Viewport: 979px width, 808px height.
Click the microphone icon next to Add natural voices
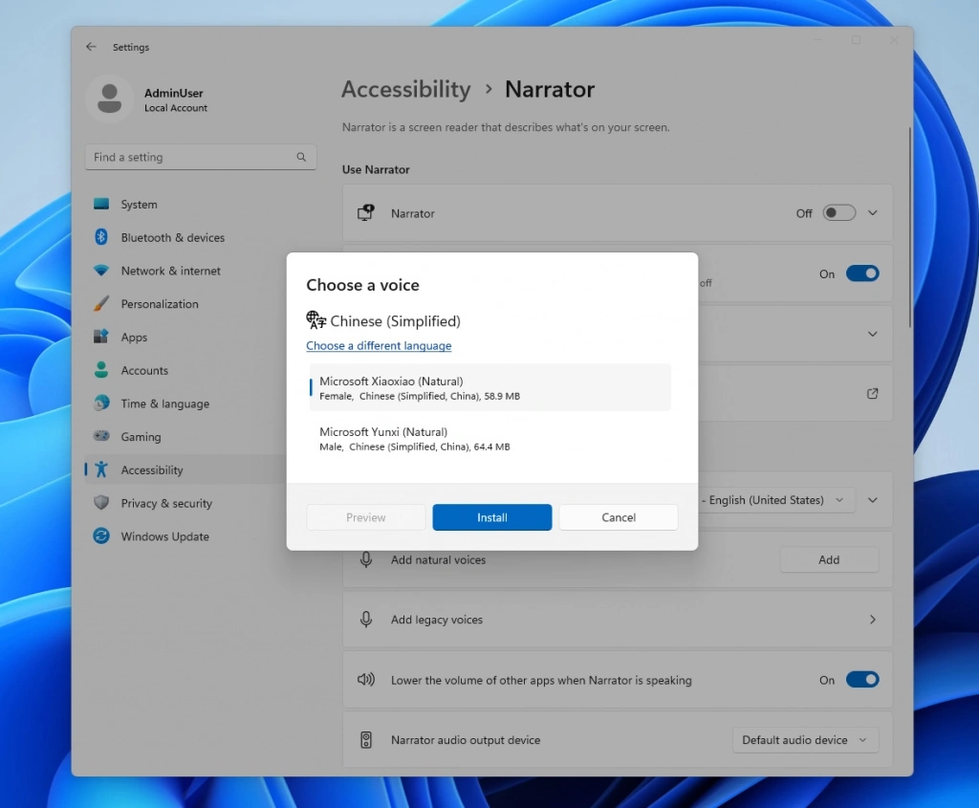pyautogui.click(x=366, y=559)
